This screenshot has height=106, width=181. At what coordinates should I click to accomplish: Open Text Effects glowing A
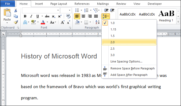[x=25, y=22]
